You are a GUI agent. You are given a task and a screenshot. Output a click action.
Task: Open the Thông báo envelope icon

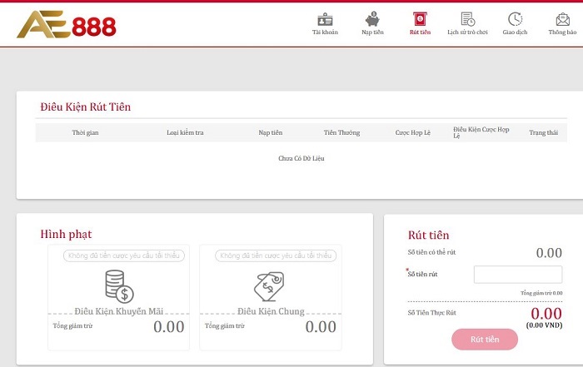[562, 18]
